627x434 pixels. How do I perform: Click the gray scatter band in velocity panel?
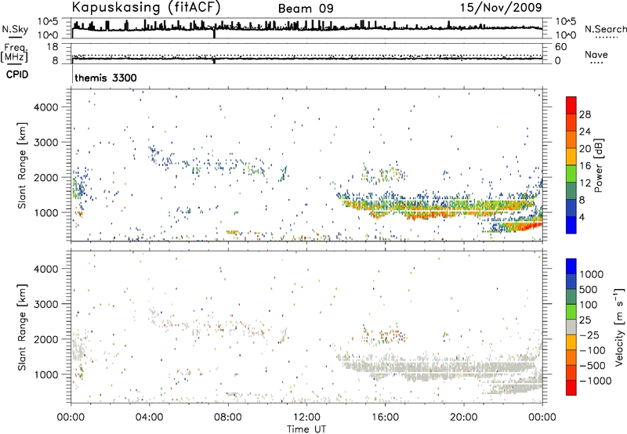point(440,367)
